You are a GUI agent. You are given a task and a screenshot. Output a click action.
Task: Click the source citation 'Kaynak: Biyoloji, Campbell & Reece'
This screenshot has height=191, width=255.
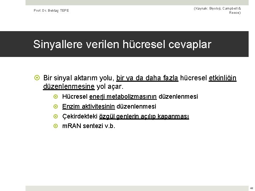217,11
